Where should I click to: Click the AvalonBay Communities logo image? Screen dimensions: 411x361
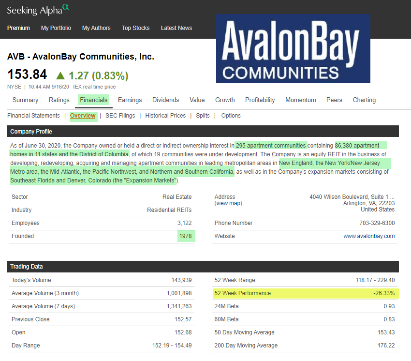coord(293,48)
